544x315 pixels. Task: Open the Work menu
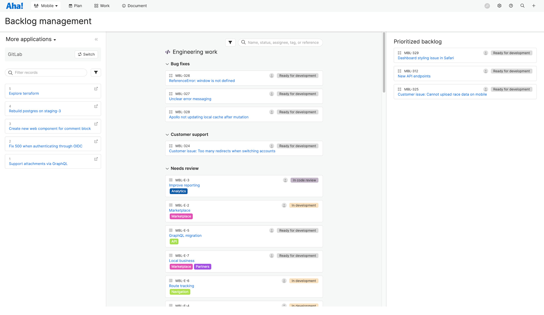102,5
